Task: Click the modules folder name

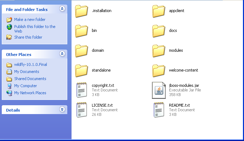Action: [x=176, y=50]
